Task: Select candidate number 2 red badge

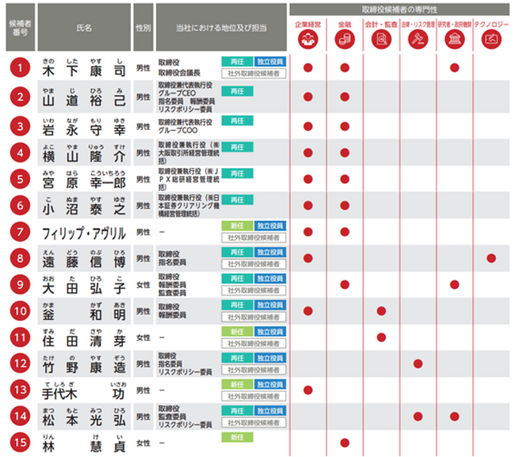Action: tap(20, 97)
